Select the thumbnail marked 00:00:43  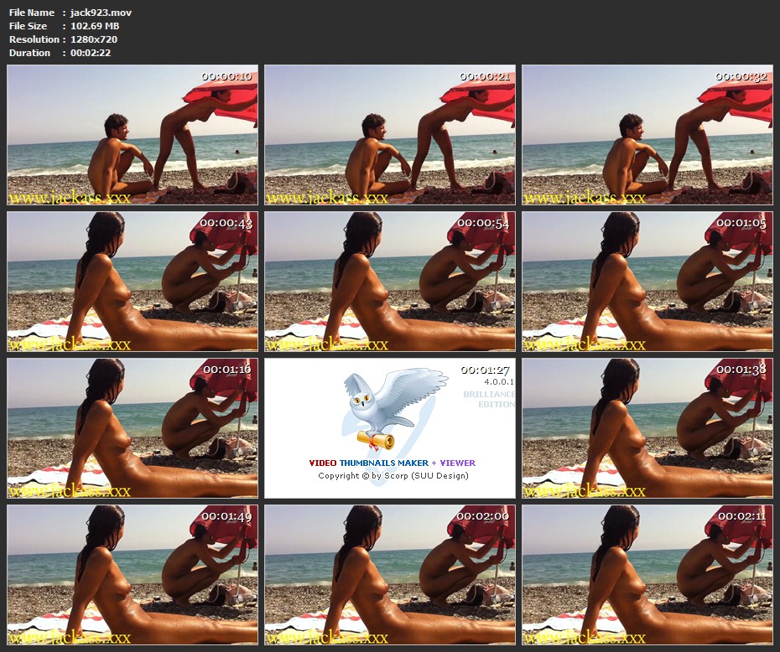point(133,282)
